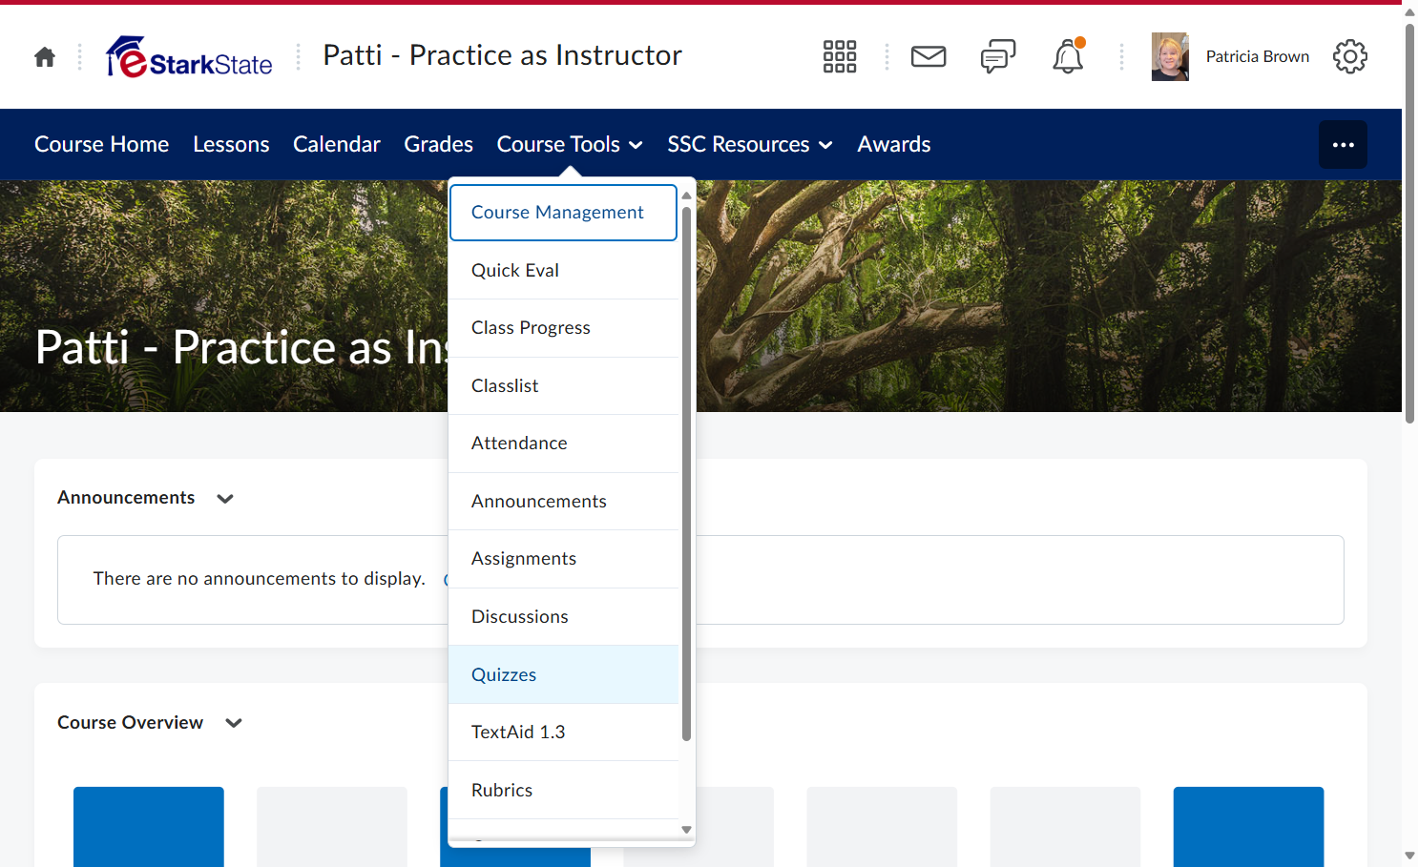Open Rubrics from the dropdown
Viewport: 1418px width, 867px height.
(563, 791)
